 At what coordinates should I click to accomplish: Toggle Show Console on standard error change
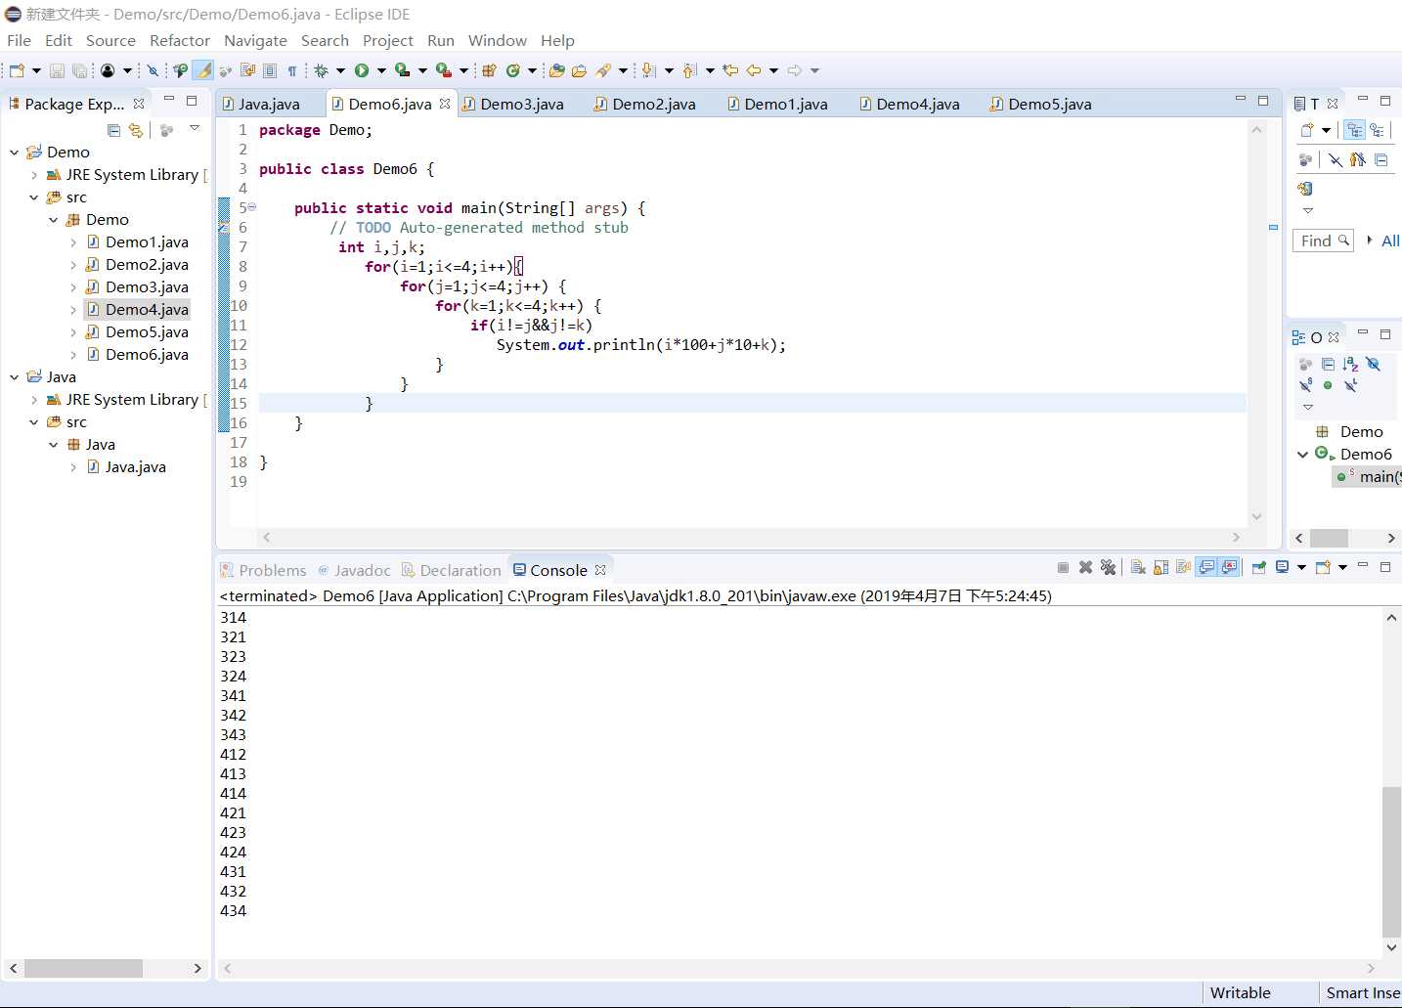pyautogui.click(x=1229, y=567)
